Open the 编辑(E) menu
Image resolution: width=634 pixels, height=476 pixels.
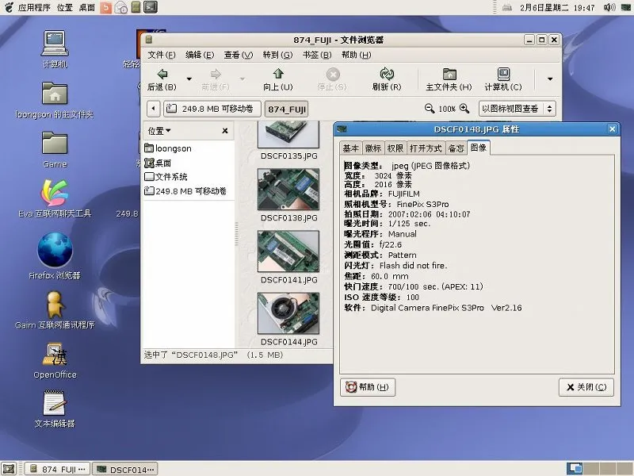pos(200,55)
